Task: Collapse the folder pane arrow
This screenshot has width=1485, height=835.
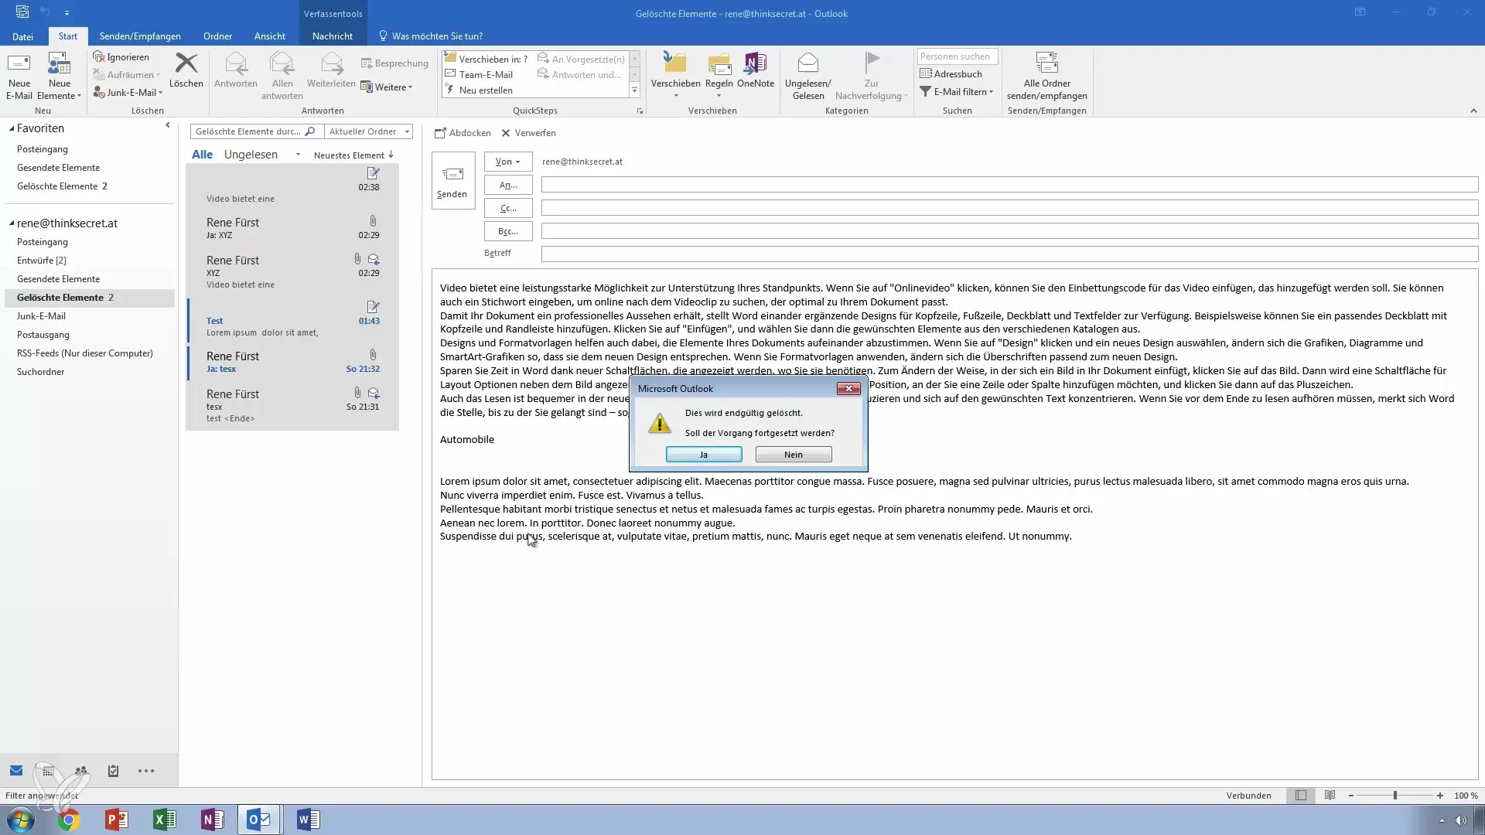Action: tap(168, 125)
